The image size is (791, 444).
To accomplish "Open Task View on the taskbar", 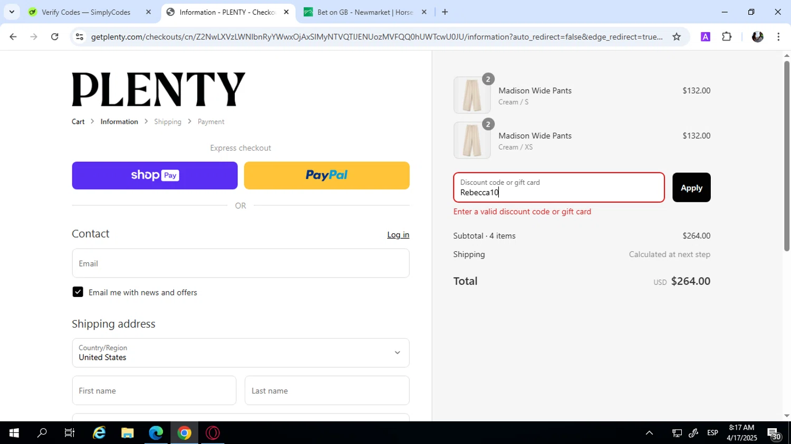I will click(x=70, y=433).
